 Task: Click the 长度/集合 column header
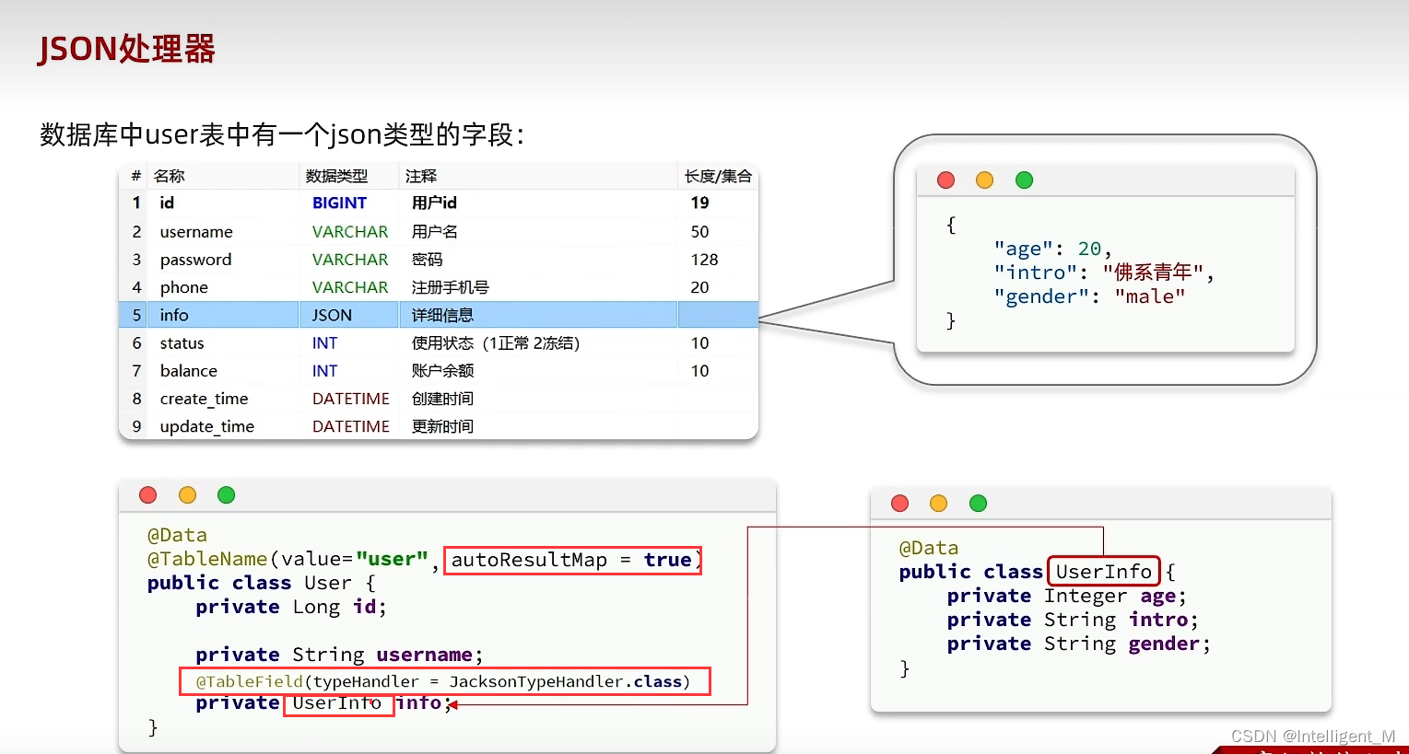point(718,176)
